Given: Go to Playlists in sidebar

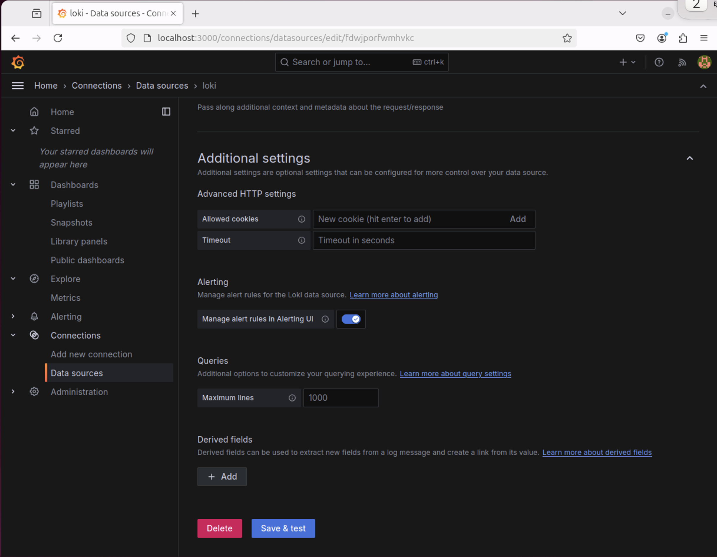Looking at the screenshot, I should tap(67, 204).
